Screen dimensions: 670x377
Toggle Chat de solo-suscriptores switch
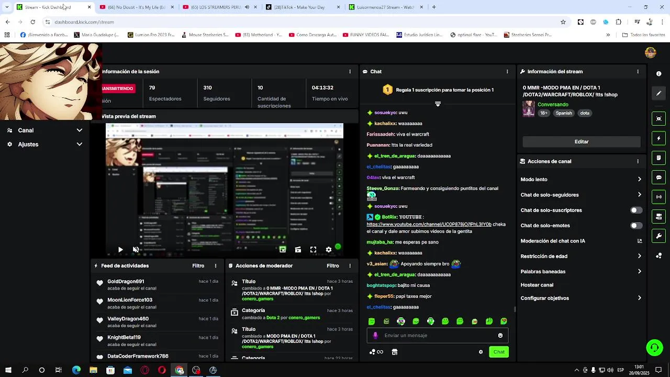click(x=636, y=210)
